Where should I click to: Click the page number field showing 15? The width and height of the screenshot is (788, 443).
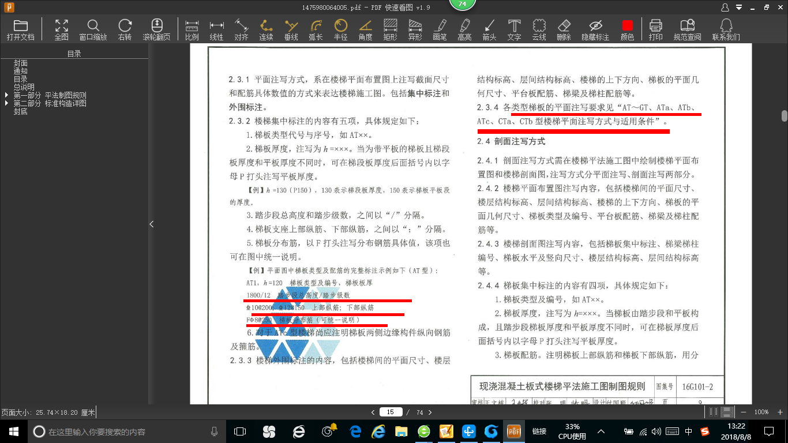pos(391,412)
